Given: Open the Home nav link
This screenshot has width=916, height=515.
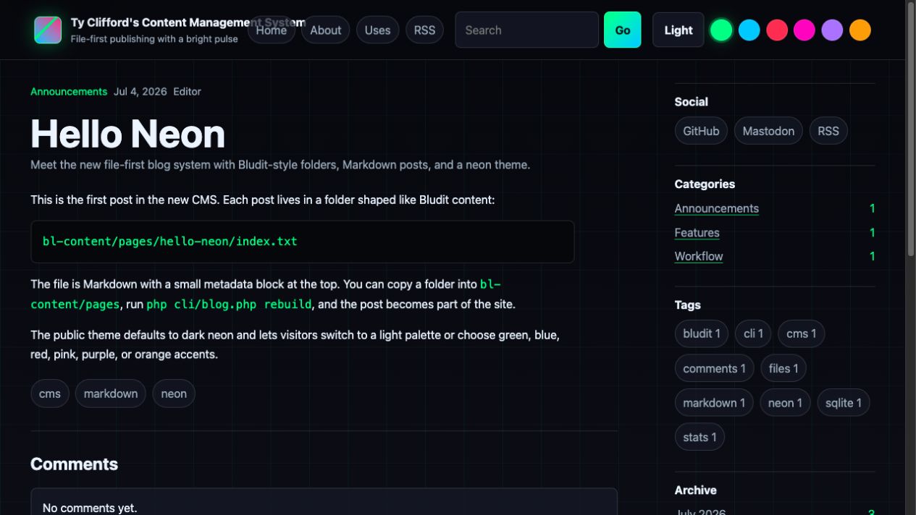Looking at the screenshot, I should coord(272,30).
